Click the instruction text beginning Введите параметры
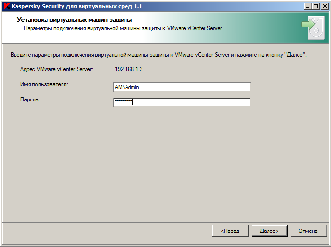The height and width of the screenshot is (247, 331). click(x=158, y=55)
